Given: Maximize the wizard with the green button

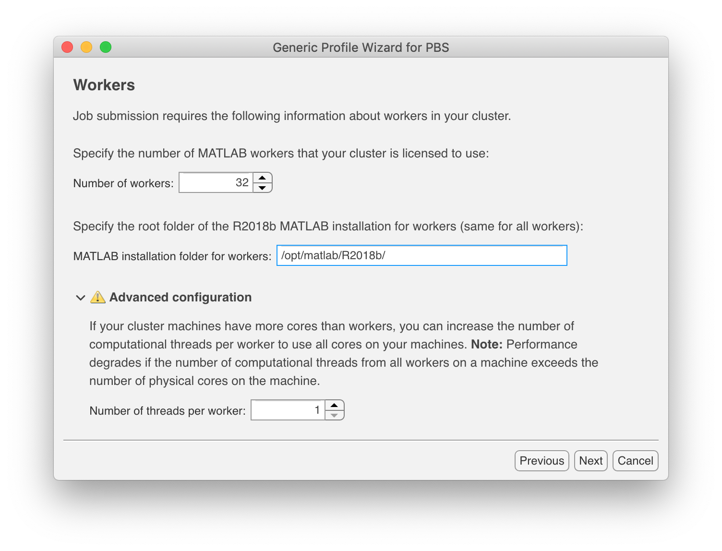Looking at the screenshot, I should click(x=106, y=47).
